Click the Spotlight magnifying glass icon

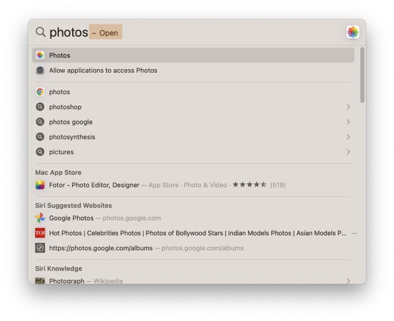(x=41, y=32)
